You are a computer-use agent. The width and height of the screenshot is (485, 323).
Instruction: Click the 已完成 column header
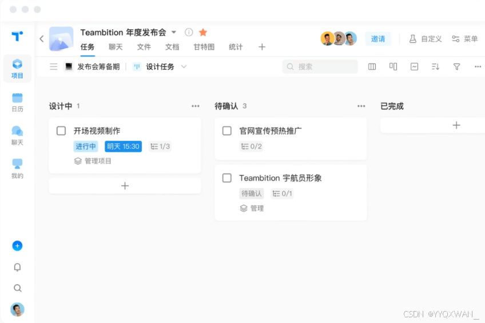[x=392, y=106]
